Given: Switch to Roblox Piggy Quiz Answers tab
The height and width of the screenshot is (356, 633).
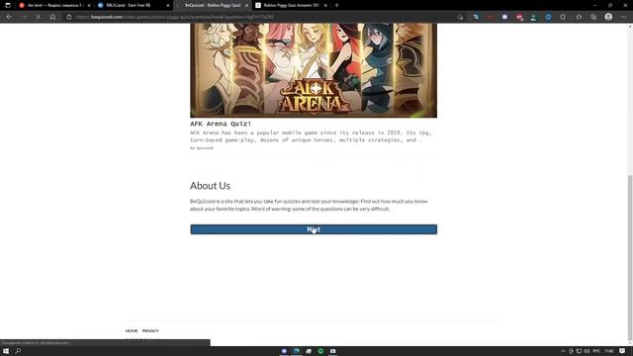Looking at the screenshot, I should pyautogui.click(x=291, y=5).
